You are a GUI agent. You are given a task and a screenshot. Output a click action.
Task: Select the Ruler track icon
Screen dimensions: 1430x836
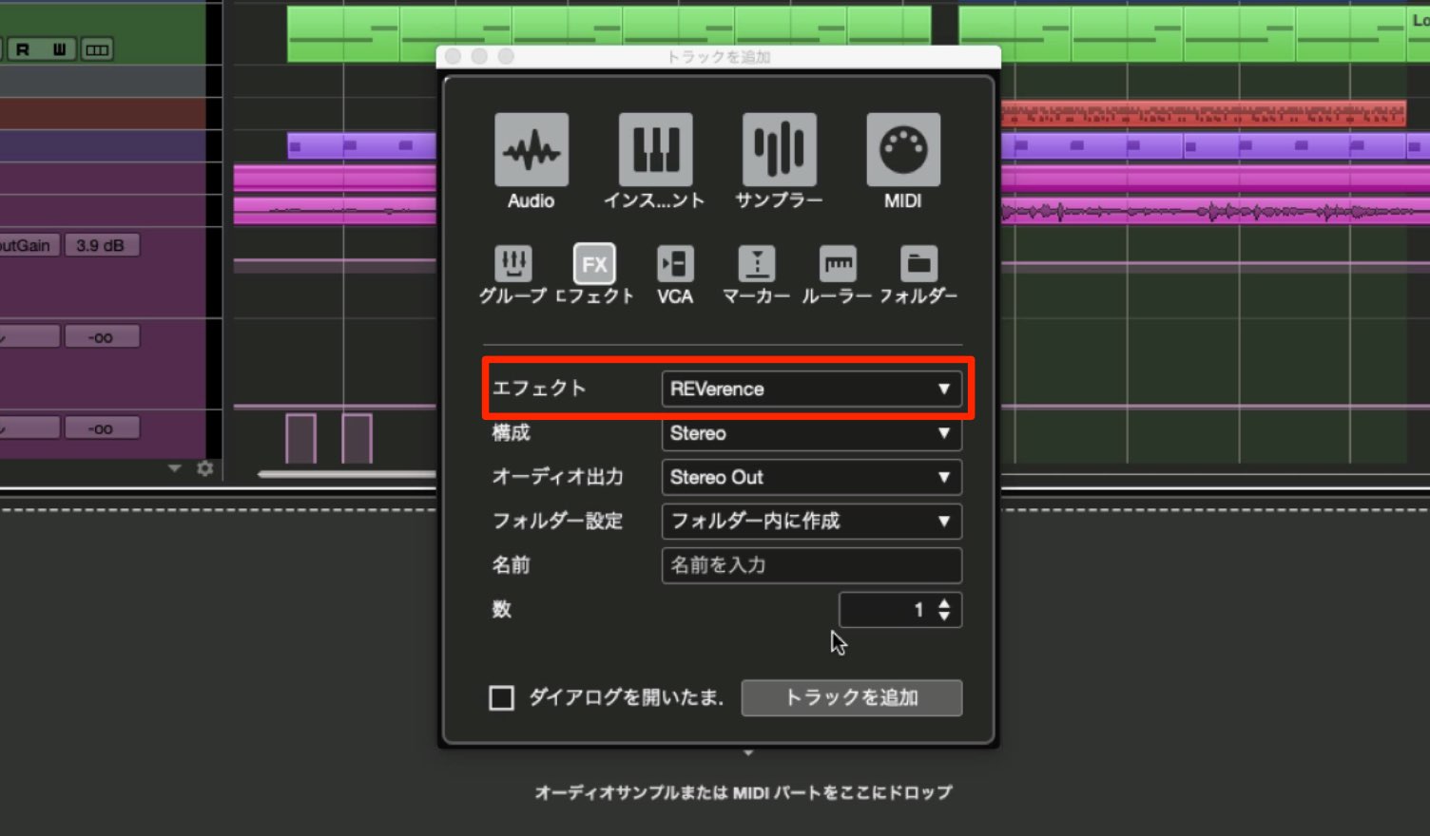838,264
